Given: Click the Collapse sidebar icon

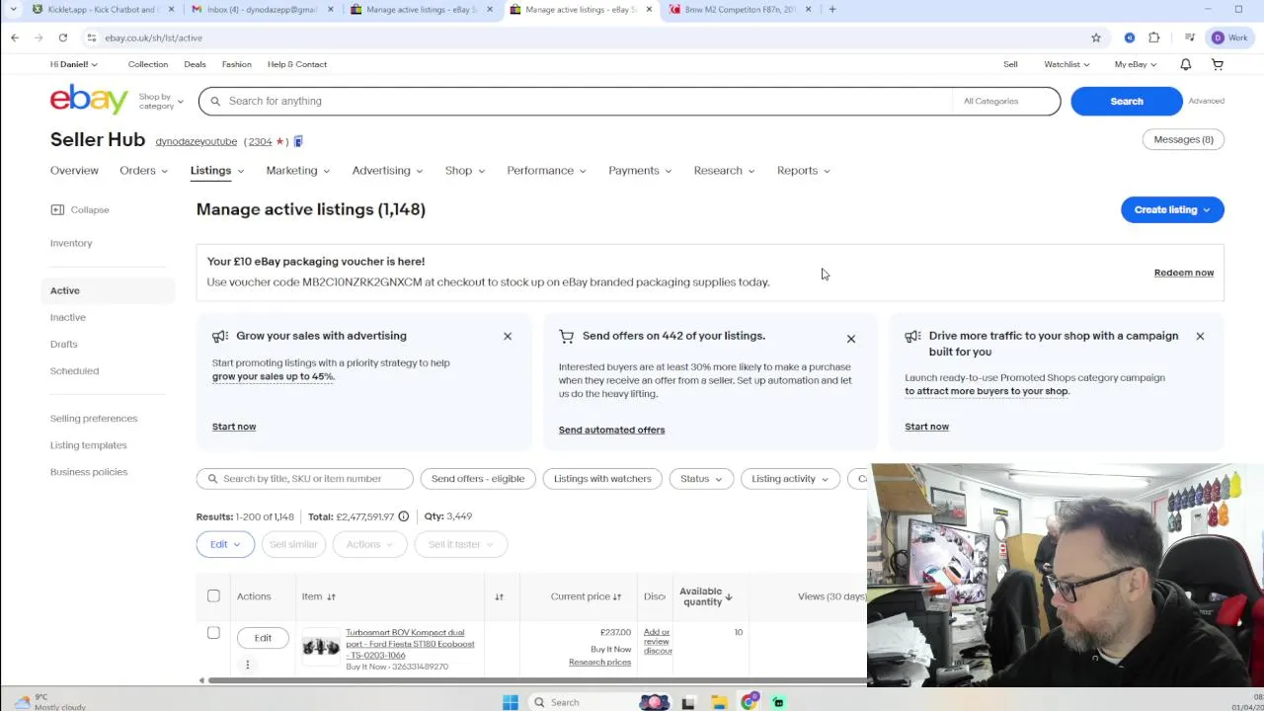Looking at the screenshot, I should (x=57, y=209).
